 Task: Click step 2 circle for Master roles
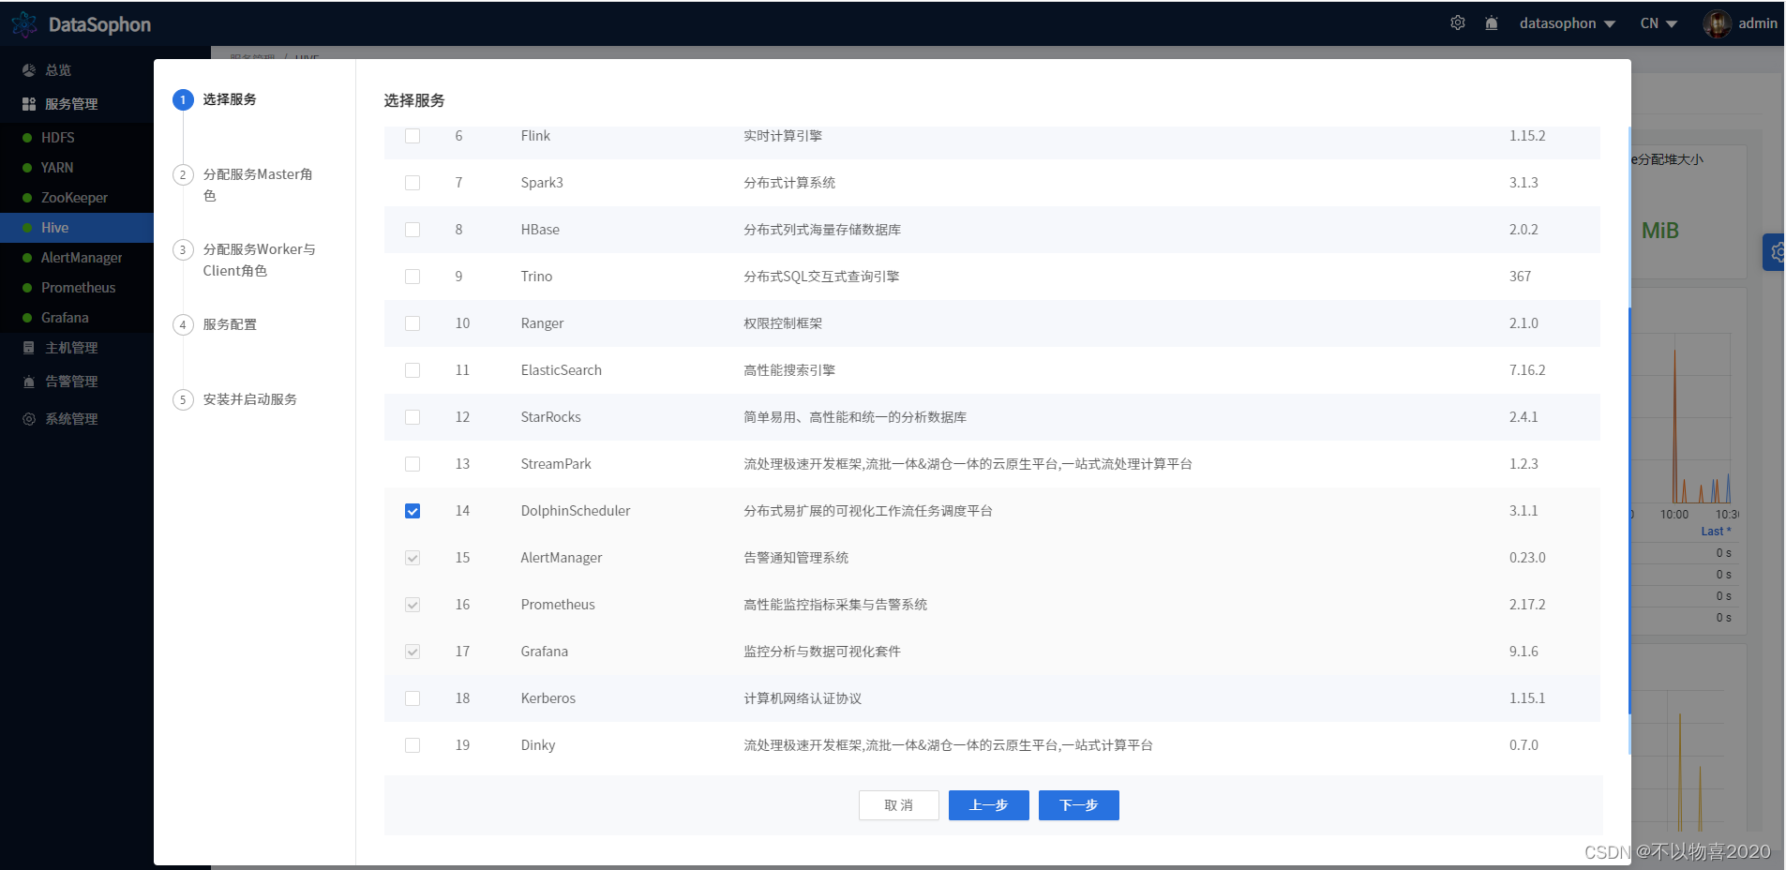183,174
